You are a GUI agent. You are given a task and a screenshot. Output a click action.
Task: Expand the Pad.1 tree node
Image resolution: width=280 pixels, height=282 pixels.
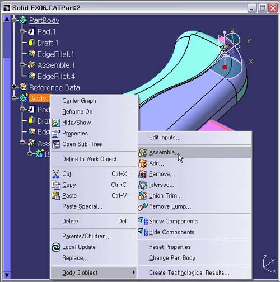tap(22, 31)
